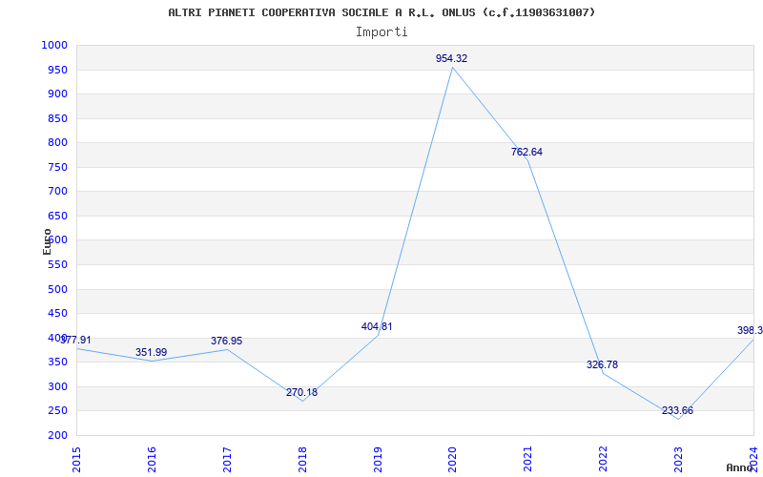This screenshot has height=477, width=763.
Task: Click the 700 y-axis tick label
Action: click(x=57, y=192)
